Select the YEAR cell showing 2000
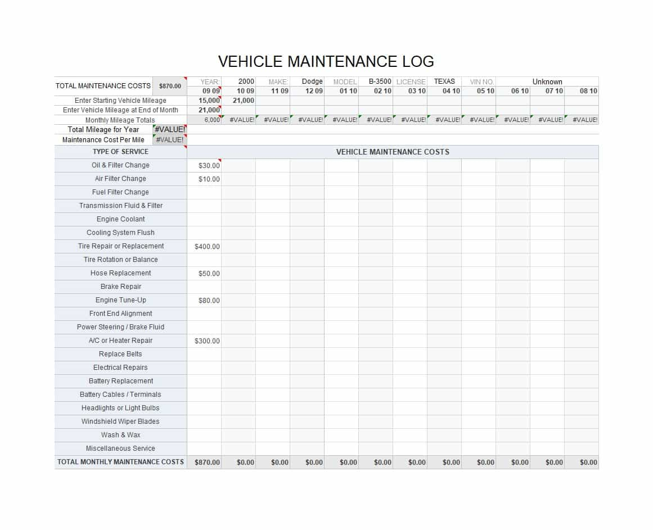This screenshot has height=530, width=653. tap(245, 81)
